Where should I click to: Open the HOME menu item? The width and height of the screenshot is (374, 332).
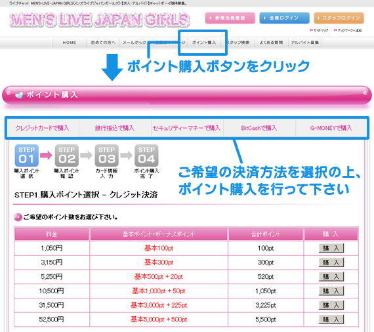pos(69,43)
